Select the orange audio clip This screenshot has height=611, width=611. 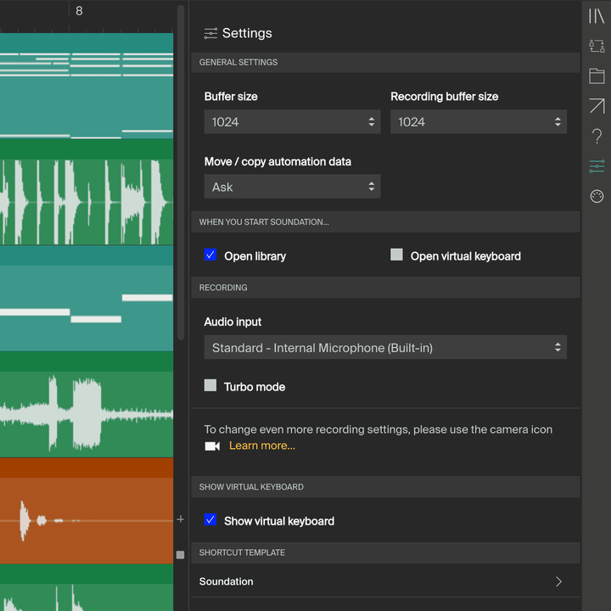[87, 511]
